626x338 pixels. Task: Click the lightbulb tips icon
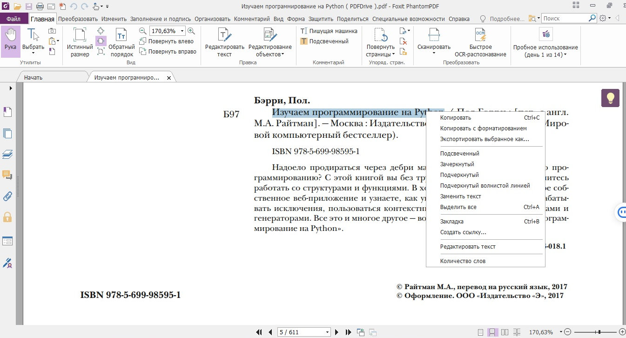coord(610,98)
